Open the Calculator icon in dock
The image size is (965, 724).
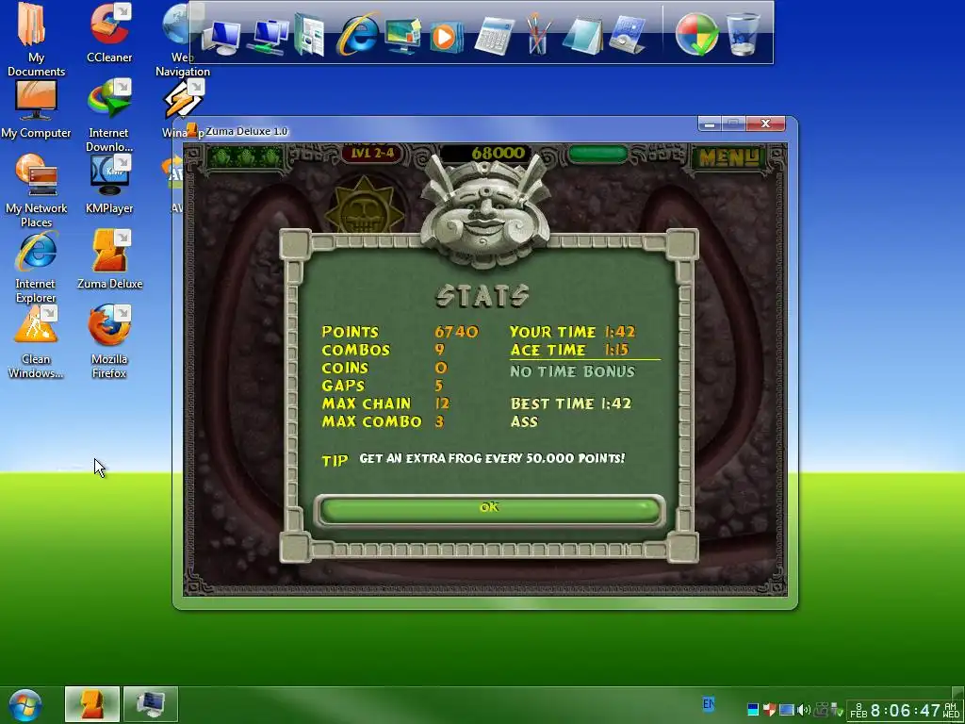pyautogui.click(x=494, y=37)
